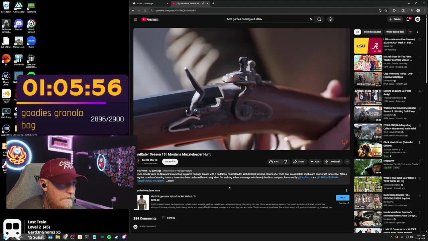Select the All filter chip
428x241 pixels.
click(357, 32)
